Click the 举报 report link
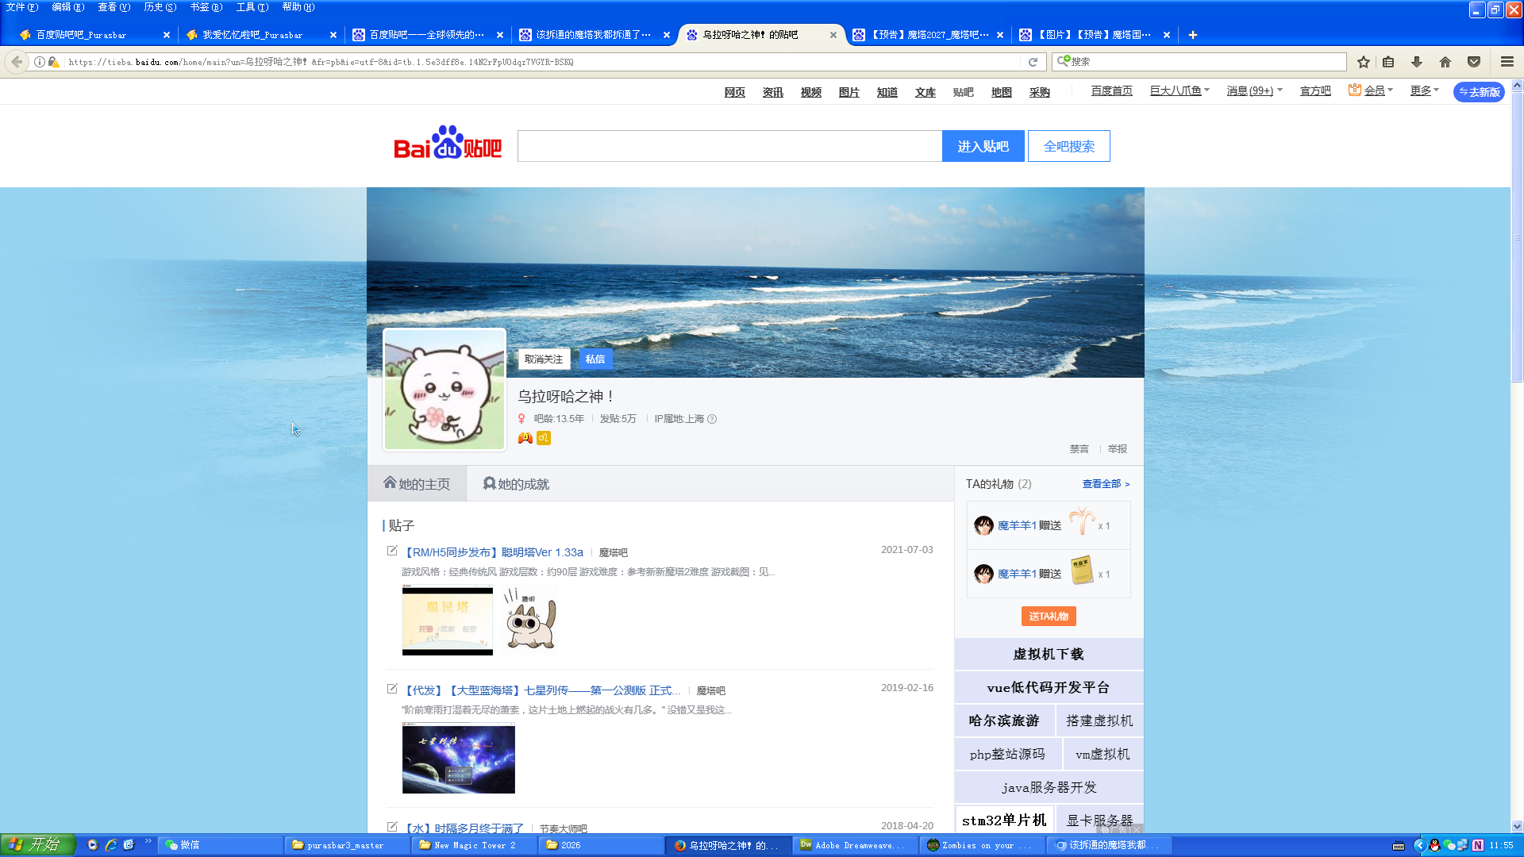1524x857 pixels. coord(1118,449)
